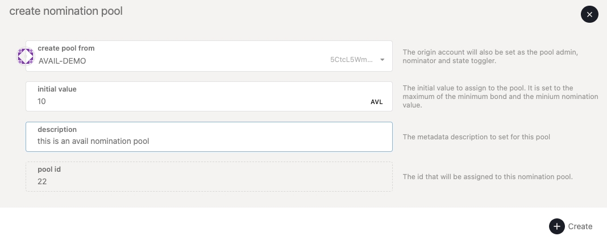
Task: Open dropdown via AVAIL-DEMO account name
Action: [63, 61]
